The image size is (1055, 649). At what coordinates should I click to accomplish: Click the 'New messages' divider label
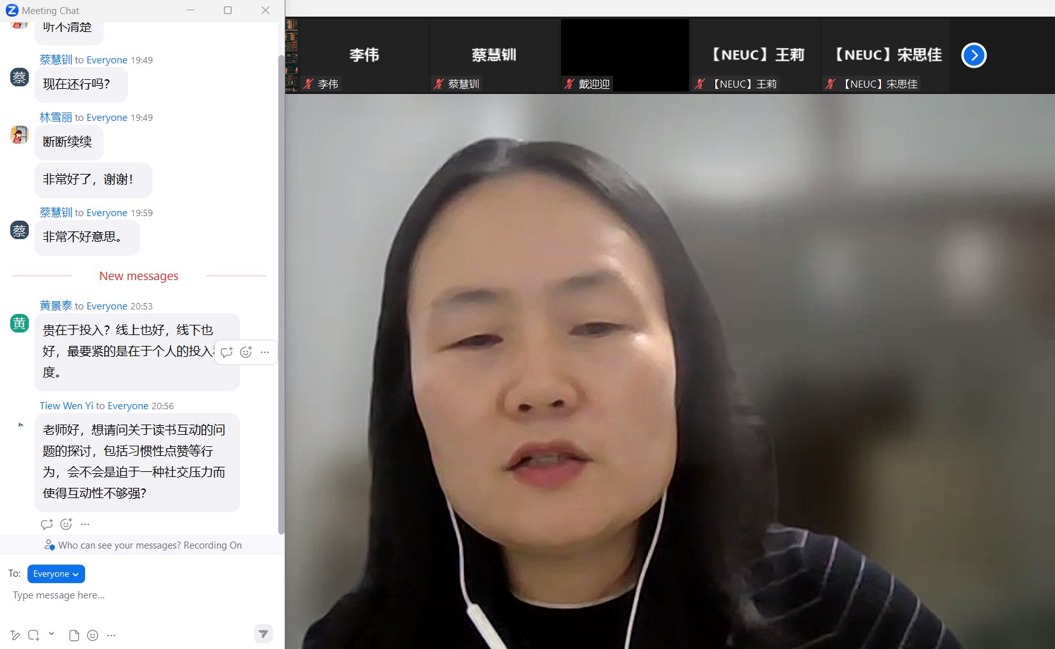coord(139,276)
